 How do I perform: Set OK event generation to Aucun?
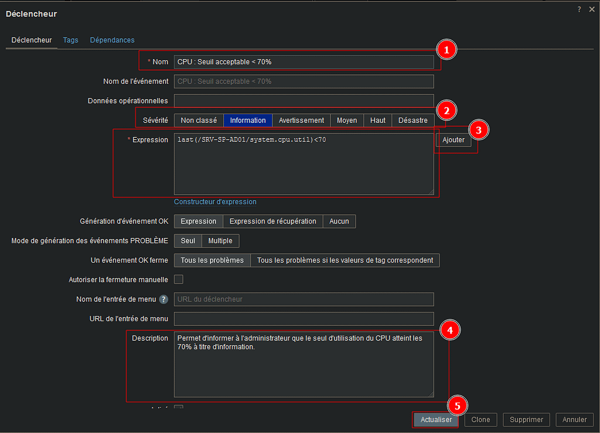[x=339, y=222]
